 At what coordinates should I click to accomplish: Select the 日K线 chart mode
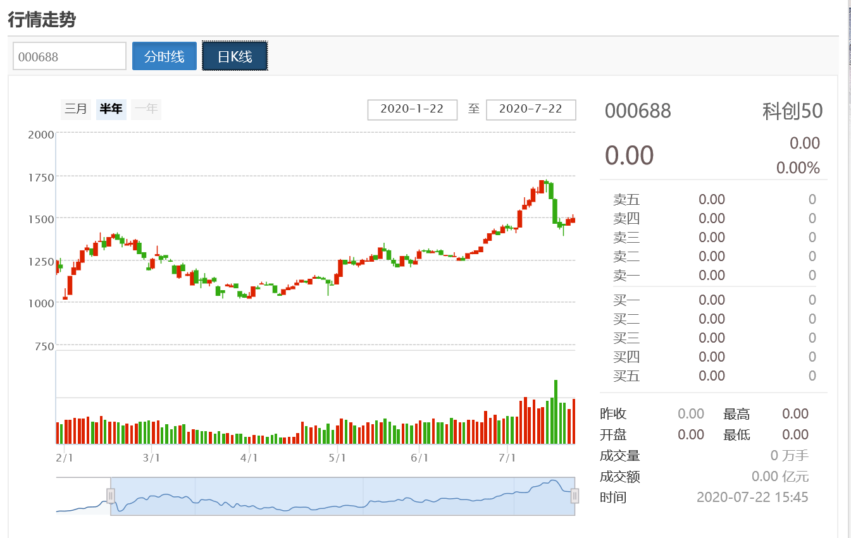tap(235, 56)
